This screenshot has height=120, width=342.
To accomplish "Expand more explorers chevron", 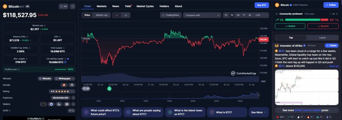I will [x=73, y=98].
